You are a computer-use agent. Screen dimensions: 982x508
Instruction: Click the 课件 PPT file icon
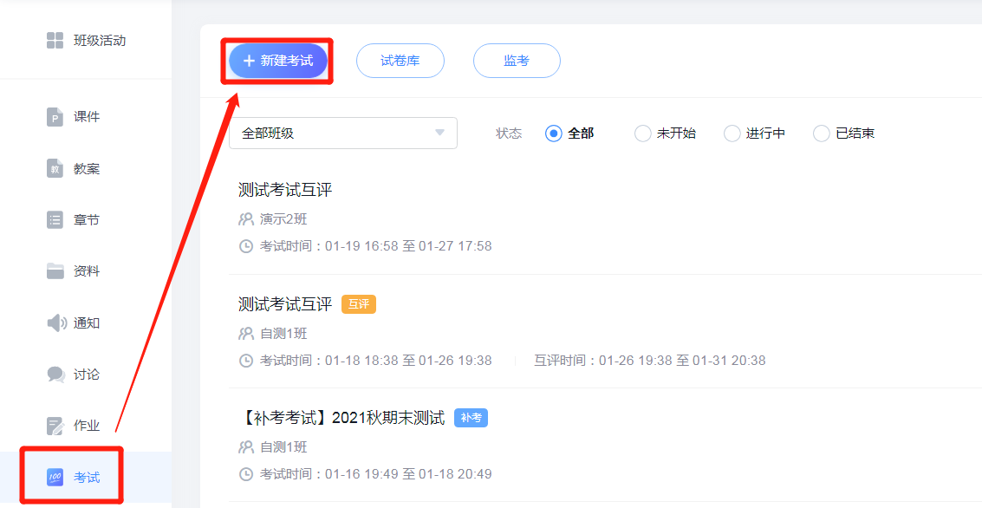55,117
